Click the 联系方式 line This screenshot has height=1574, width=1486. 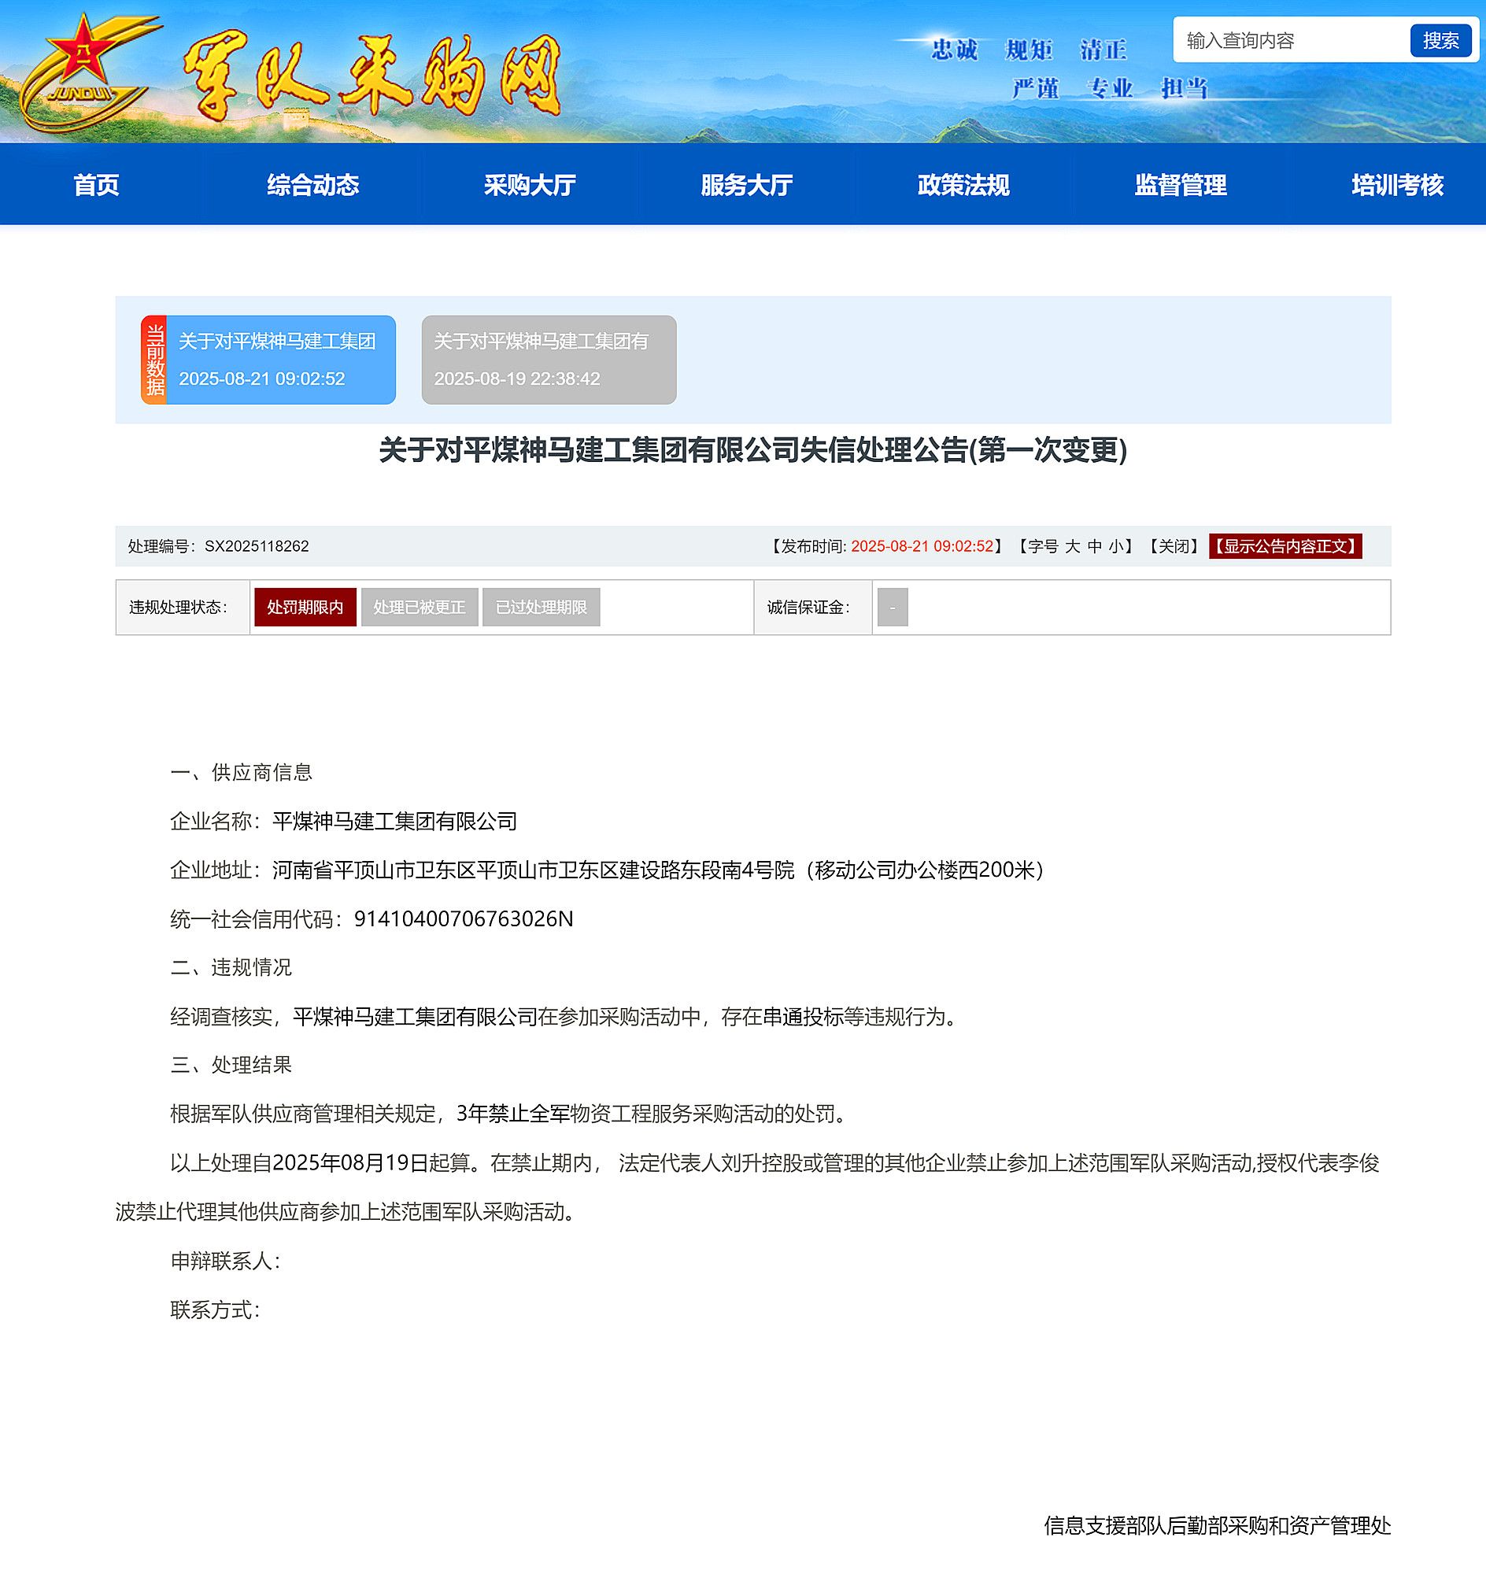(x=216, y=1310)
